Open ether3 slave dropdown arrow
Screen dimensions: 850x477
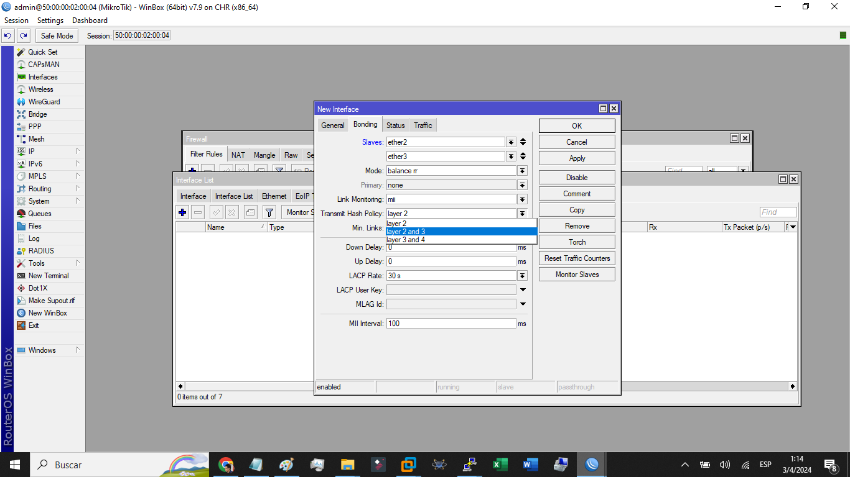pos(511,157)
